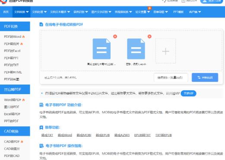Click the flame icon beside PDF转图片

(22, 44)
